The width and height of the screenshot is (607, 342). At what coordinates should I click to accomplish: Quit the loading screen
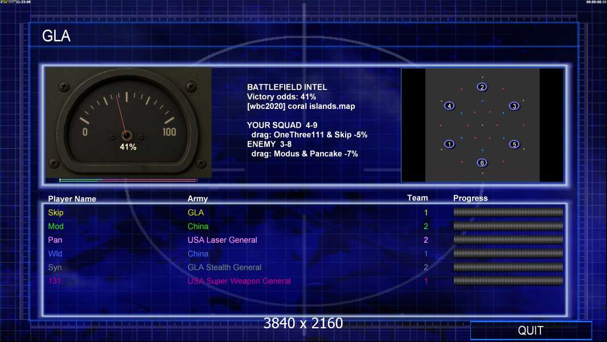(x=531, y=331)
